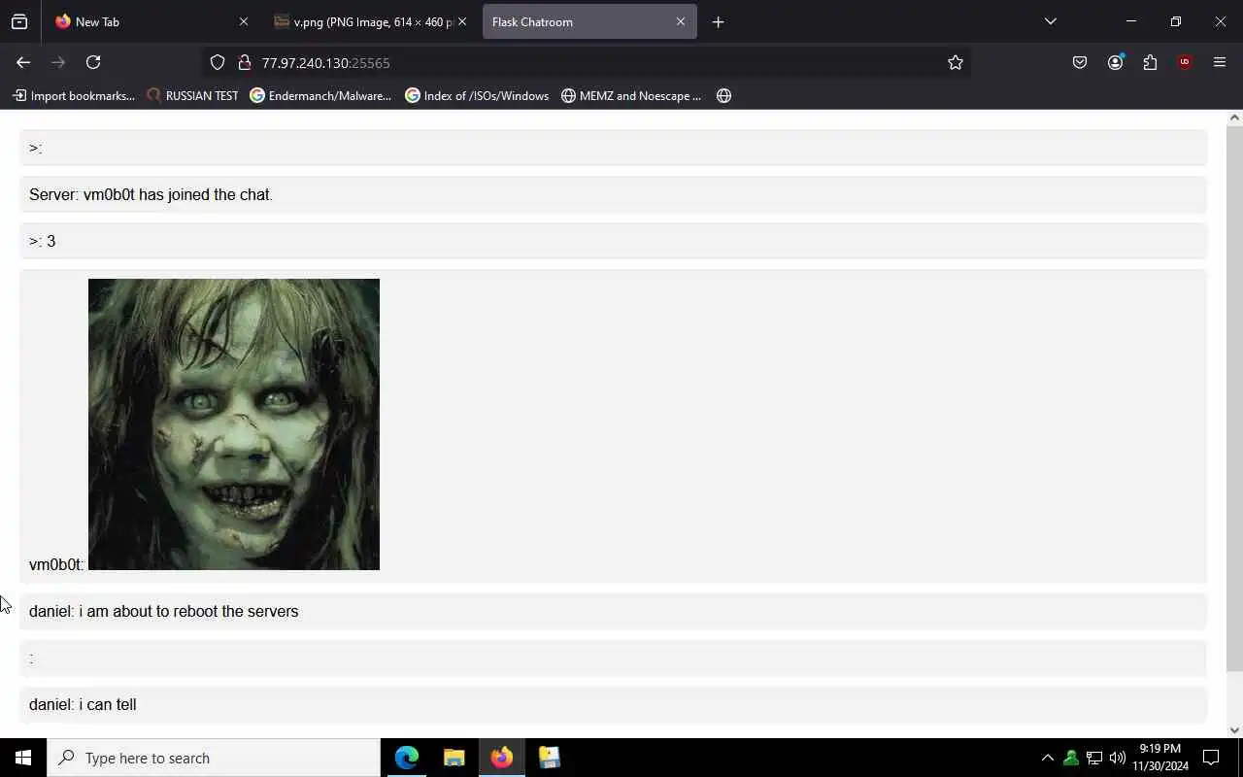The image size is (1243, 777).
Task: Save page to Pocket
Action: [1080, 62]
